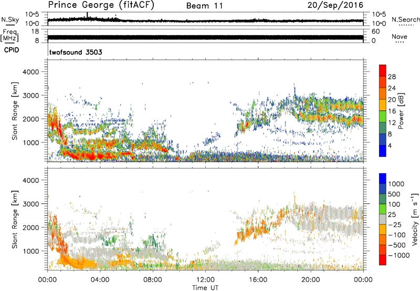Image resolution: width=420 pixels, height=291 pixels.
Task: Click the '16' tick on the Power scale
Action: (x=392, y=111)
